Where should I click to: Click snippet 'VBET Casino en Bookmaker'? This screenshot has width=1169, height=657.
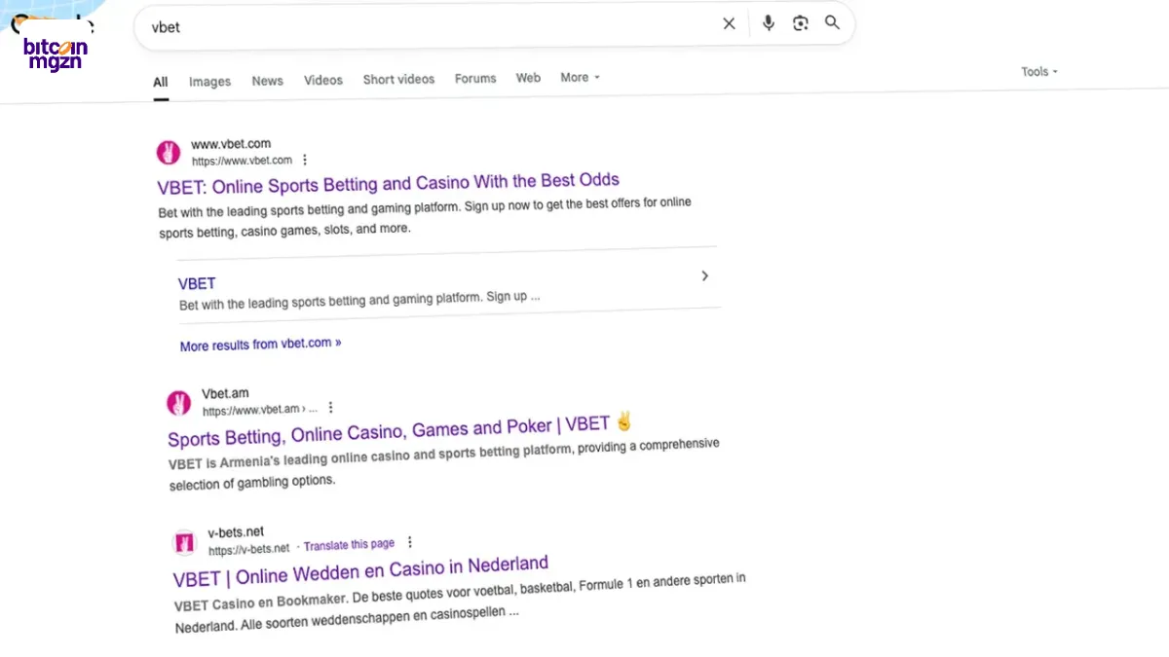pos(461,603)
